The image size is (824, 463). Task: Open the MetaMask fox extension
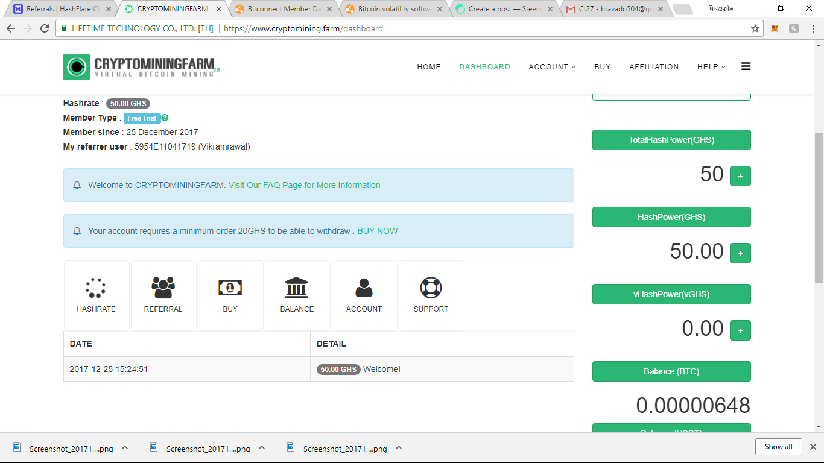tap(776, 28)
